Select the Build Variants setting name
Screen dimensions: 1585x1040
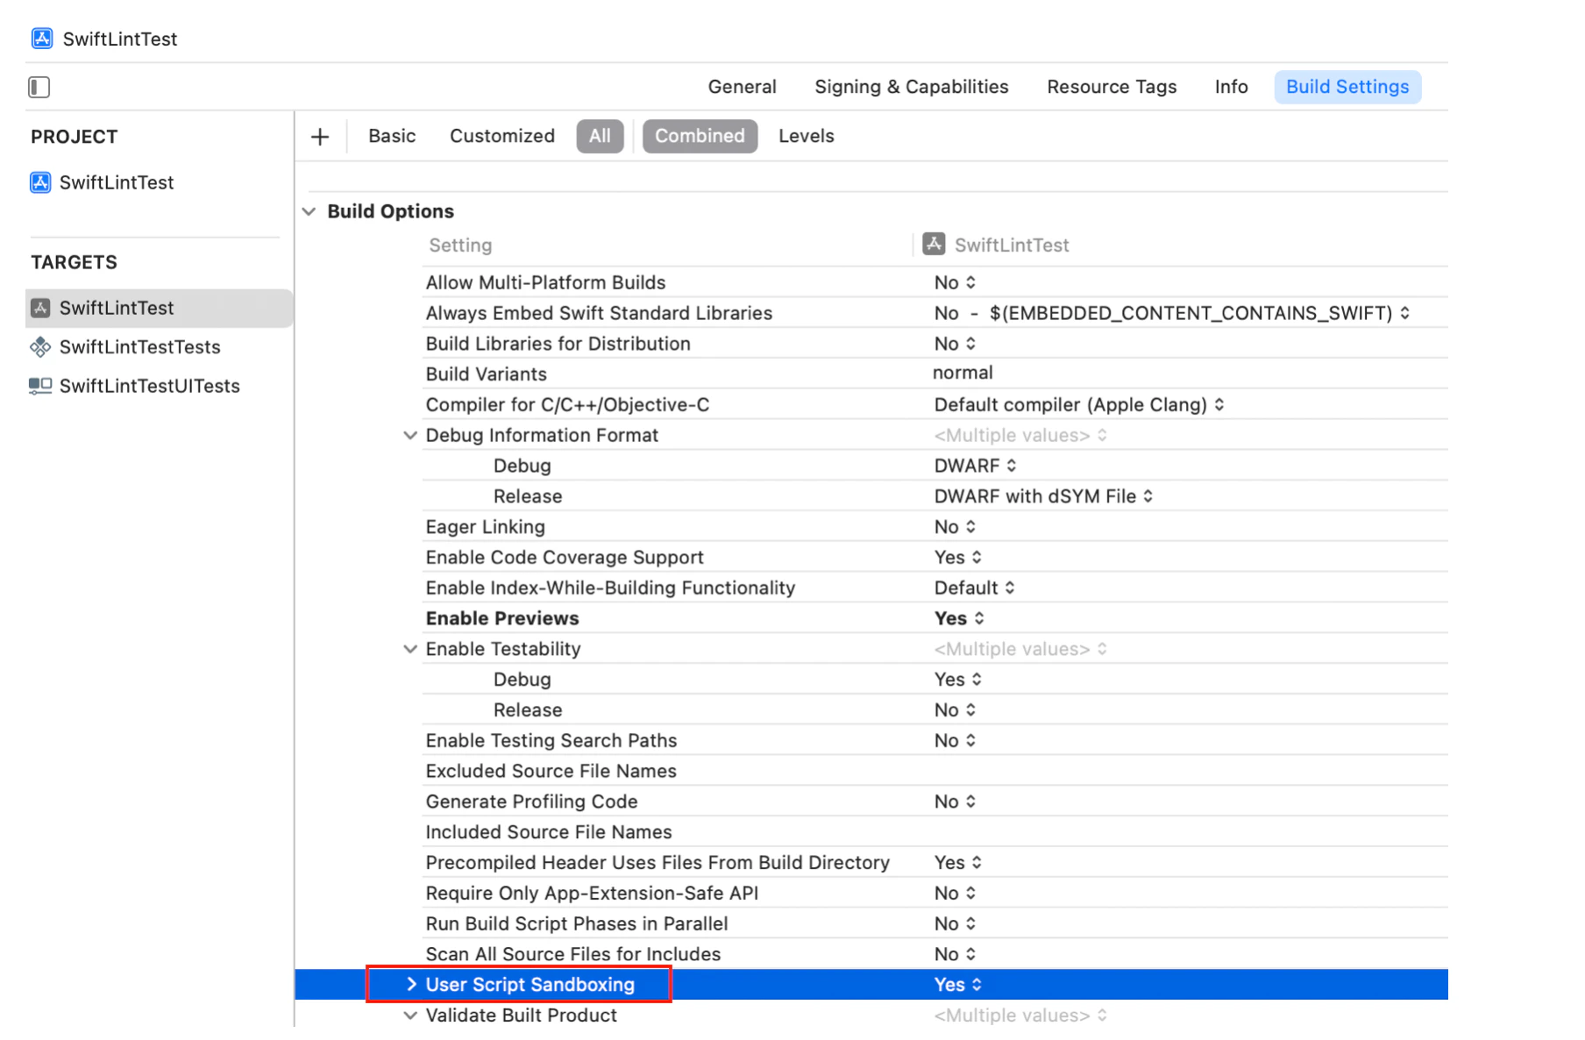pyautogui.click(x=486, y=374)
